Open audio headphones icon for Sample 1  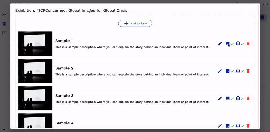click(x=238, y=43)
